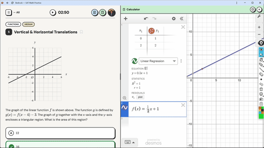Zoom out on the graph
The height and width of the screenshot is (148, 264).
259,35
